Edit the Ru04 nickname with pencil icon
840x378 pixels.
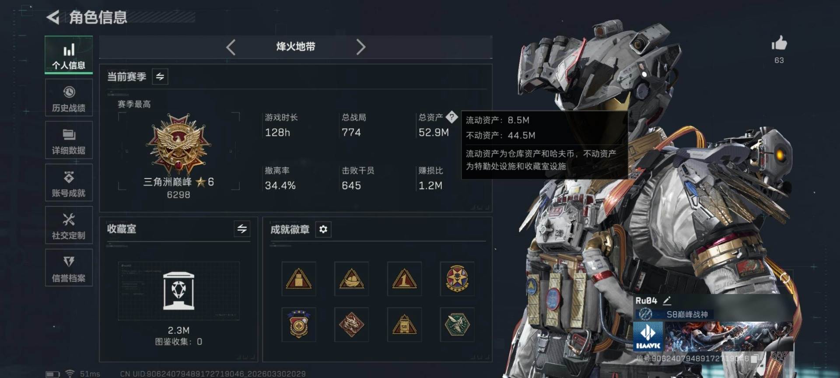(x=667, y=301)
